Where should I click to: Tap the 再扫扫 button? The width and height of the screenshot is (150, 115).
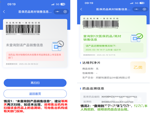[35, 83]
